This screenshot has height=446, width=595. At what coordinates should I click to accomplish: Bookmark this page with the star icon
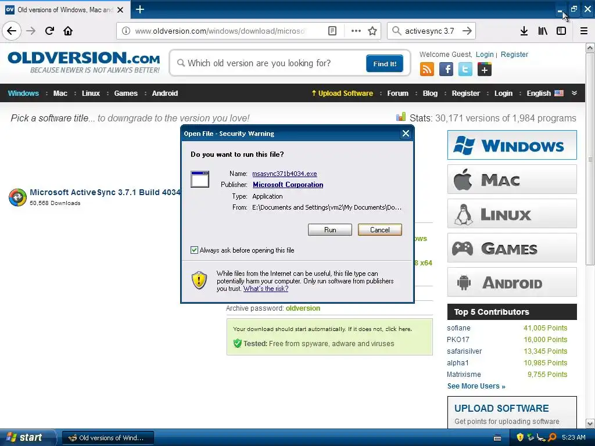coord(372,31)
